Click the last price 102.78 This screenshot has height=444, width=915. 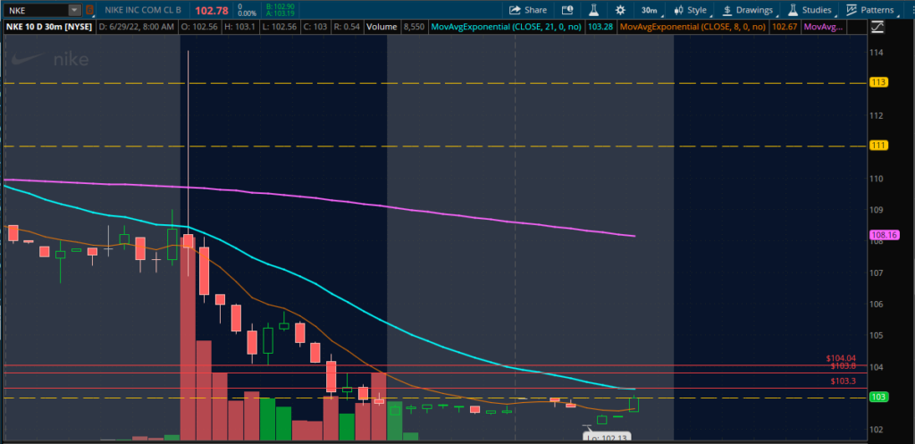(x=211, y=11)
